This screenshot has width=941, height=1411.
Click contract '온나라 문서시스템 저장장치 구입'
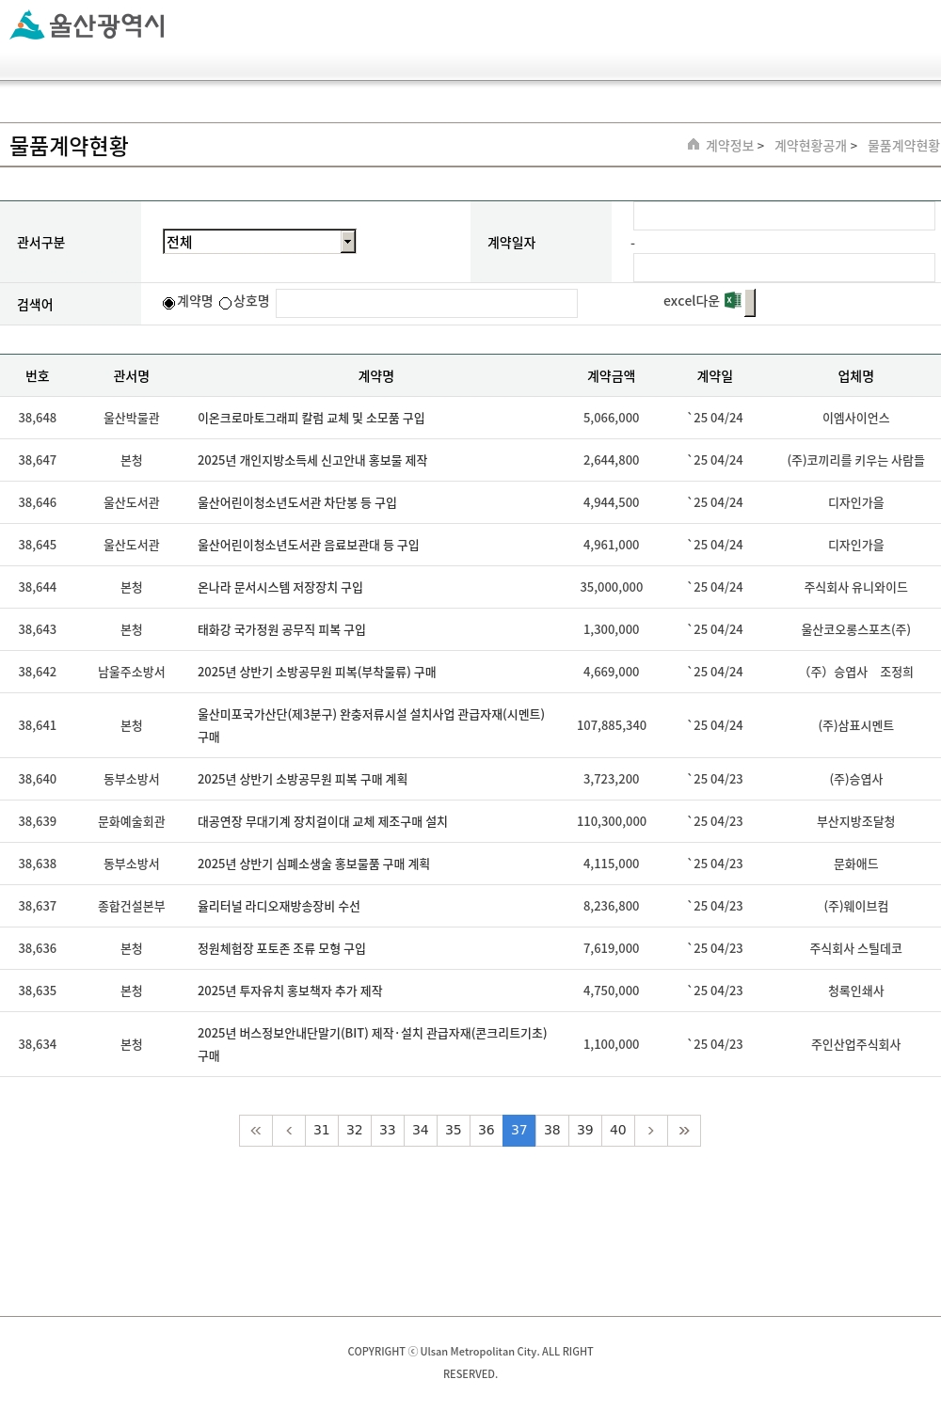tap(280, 588)
